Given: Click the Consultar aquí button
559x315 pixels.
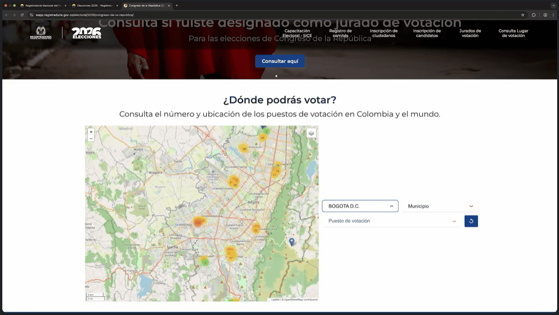Looking at the screenshot, I should [x=280, y=61].
